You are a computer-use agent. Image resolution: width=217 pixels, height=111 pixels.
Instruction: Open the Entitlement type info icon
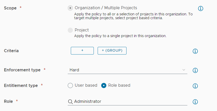tap(195, 86)
